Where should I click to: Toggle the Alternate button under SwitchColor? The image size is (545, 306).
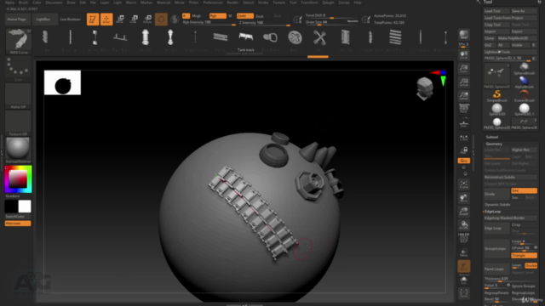(18, 224)
